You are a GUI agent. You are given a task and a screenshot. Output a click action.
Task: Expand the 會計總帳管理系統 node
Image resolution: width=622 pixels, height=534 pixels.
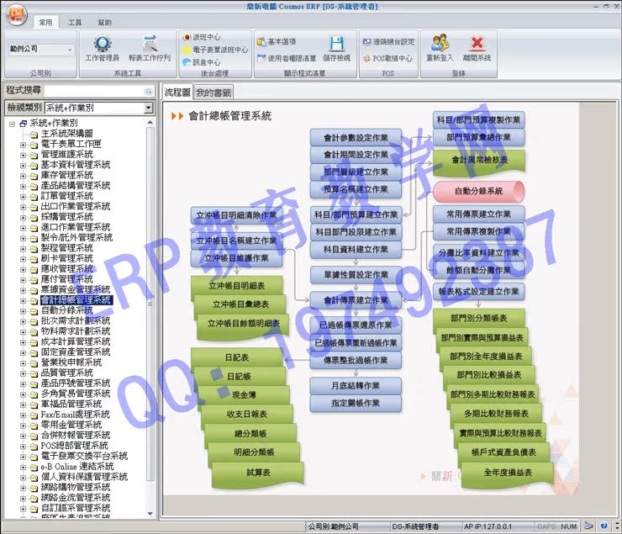pyautogui.click(x=23, y=301)
